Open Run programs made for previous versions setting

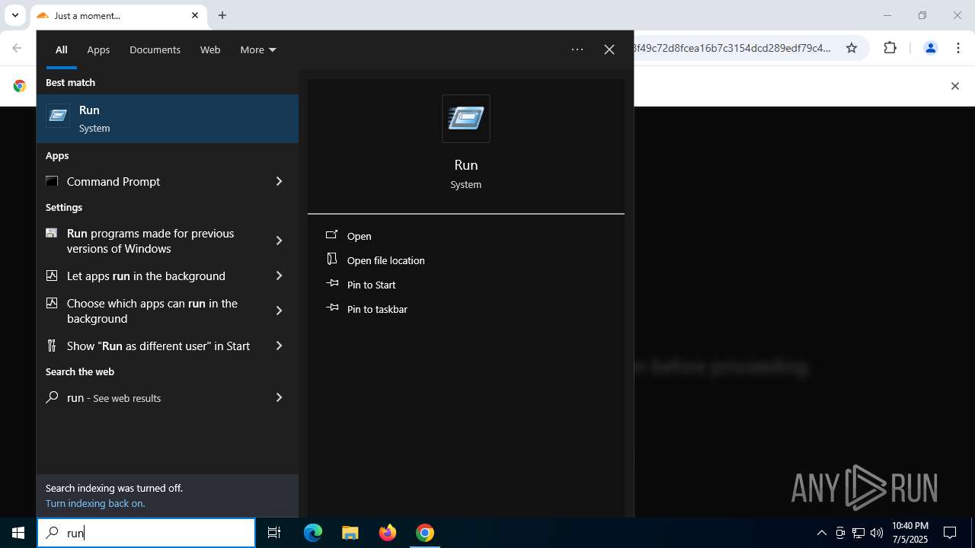148,241
